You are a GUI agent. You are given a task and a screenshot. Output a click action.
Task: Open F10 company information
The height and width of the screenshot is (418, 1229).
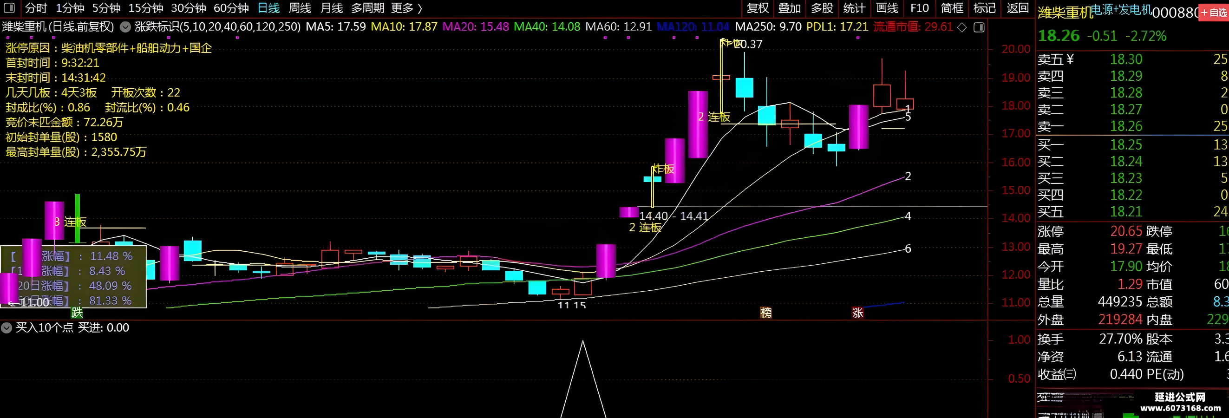click(x=919, y=8)
